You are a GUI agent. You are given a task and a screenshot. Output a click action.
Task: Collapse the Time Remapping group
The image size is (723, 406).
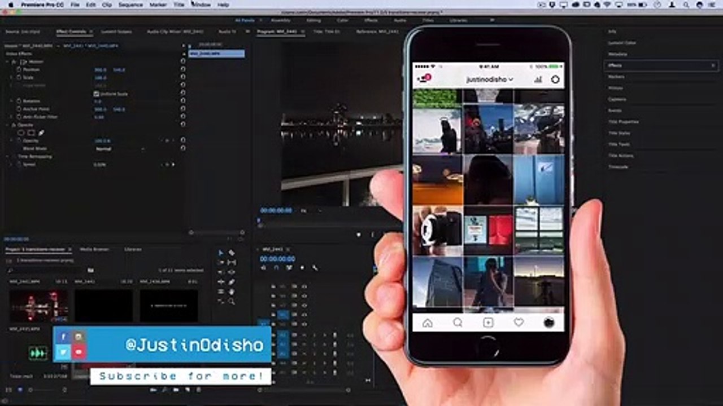[x=7, y=157]
